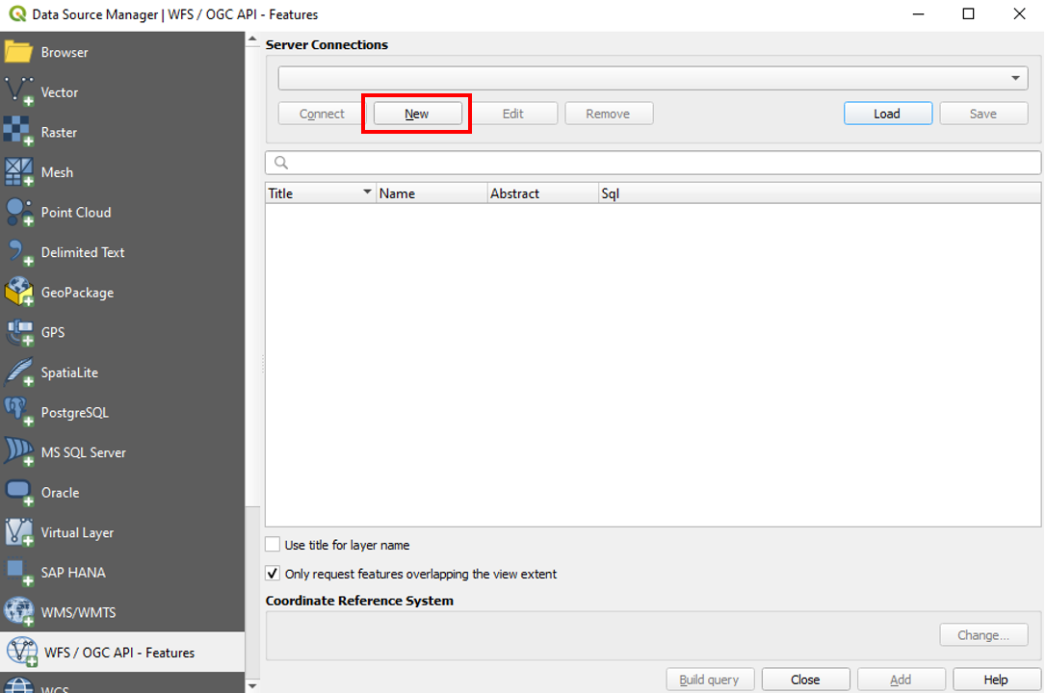
Task: Open the Browser source icon
Action: pos(18,52)
